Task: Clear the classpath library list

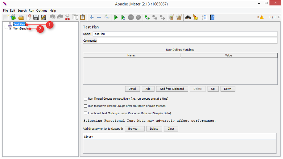Action: coord(171,129)
